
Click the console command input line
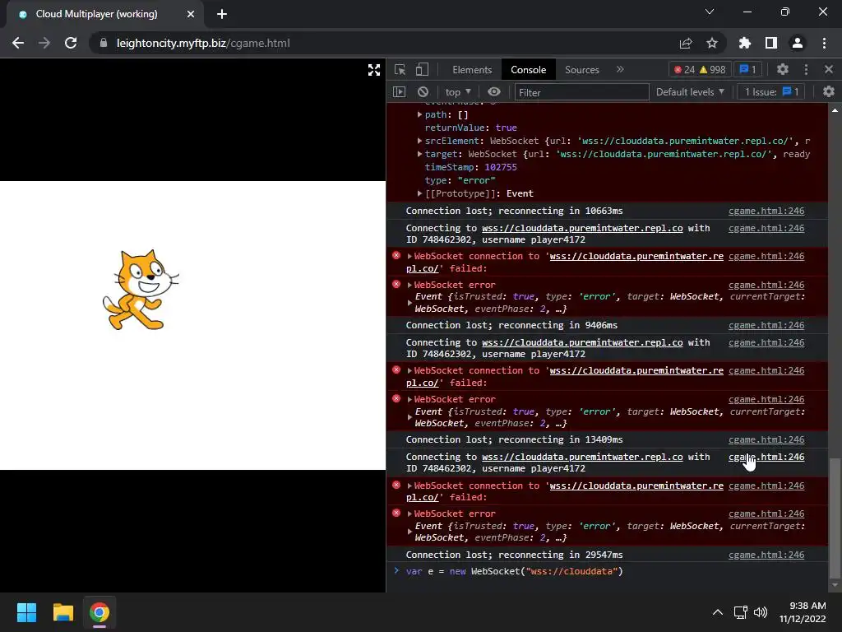[x=607, y=571]
